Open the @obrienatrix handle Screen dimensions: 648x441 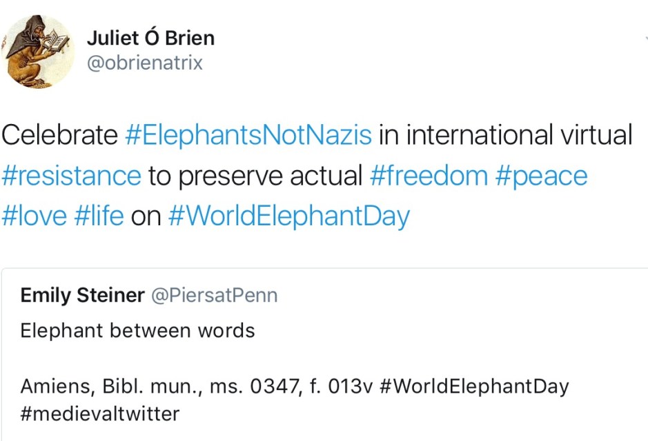(x=144, y=63)
